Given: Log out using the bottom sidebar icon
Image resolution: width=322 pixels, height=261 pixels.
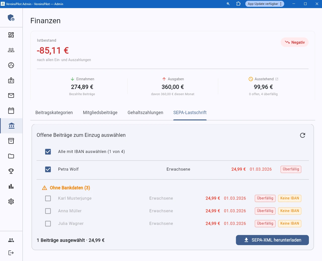Looking at the screenshot, I should pos(11,253).
